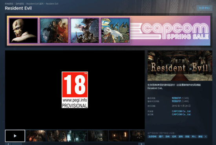The image size is (216, 145).
Task: Select the candle-lit orange glow screenshot thumbnail
Action: 119,136
